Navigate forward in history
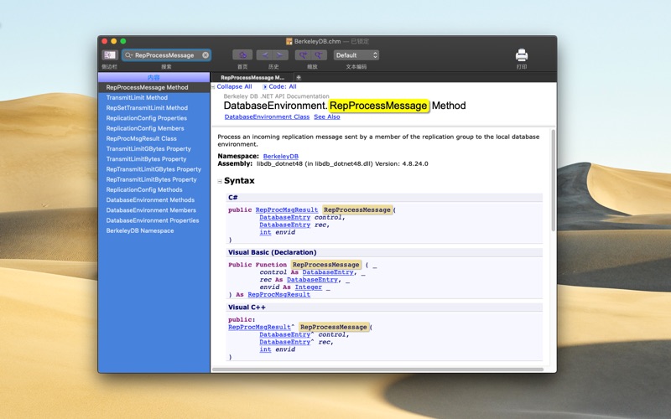 (x=280, y=55)
